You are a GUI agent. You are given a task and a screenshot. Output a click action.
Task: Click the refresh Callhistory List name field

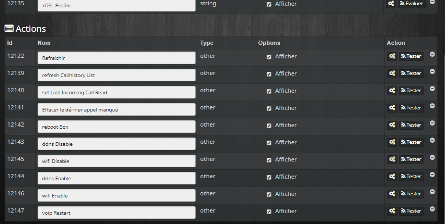[x=117, y=75]
